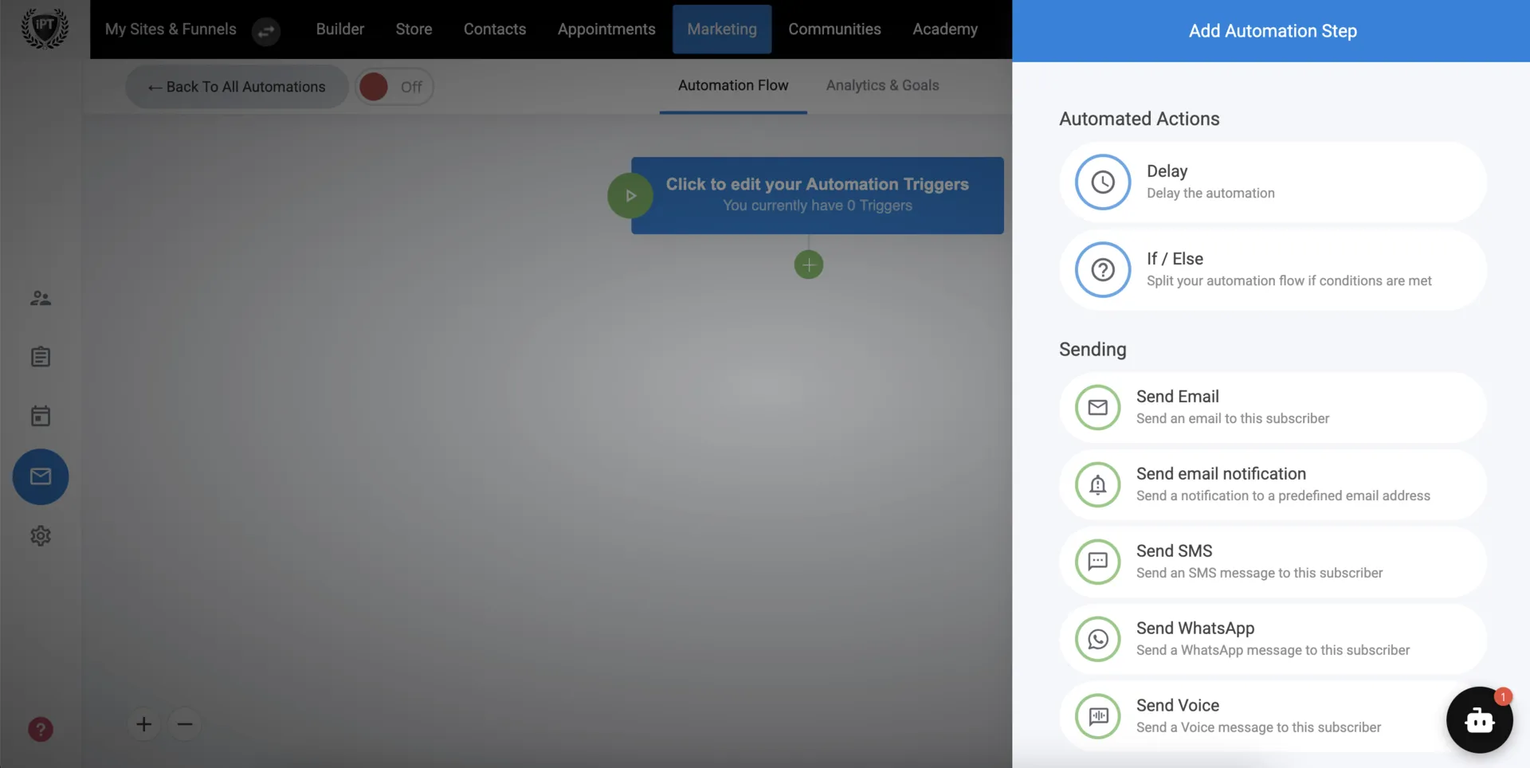Switch to the Analytics & Goals tab

point(882,85)
